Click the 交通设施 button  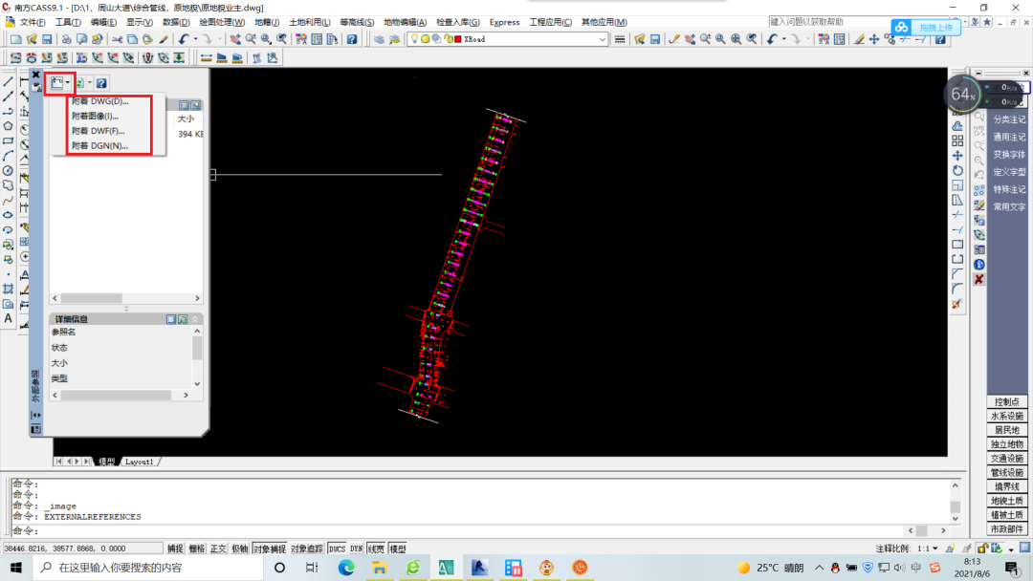click(1006, 459)
